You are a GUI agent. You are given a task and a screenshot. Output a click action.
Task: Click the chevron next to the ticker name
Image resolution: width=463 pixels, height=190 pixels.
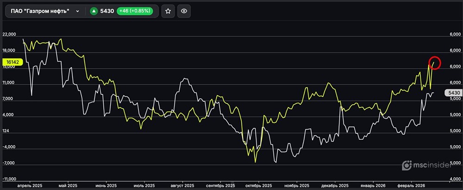[x=77, y=11]
